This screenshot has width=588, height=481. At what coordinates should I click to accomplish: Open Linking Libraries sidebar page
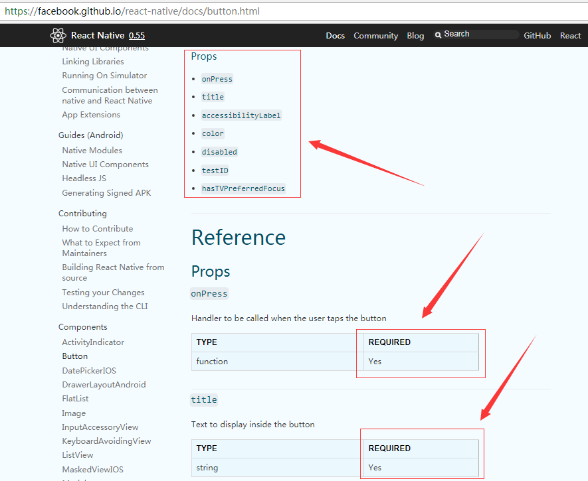coord(93,62)
